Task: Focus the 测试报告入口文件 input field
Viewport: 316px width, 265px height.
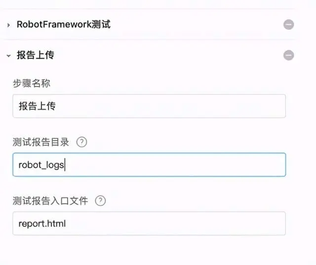Action: point(149,223)
